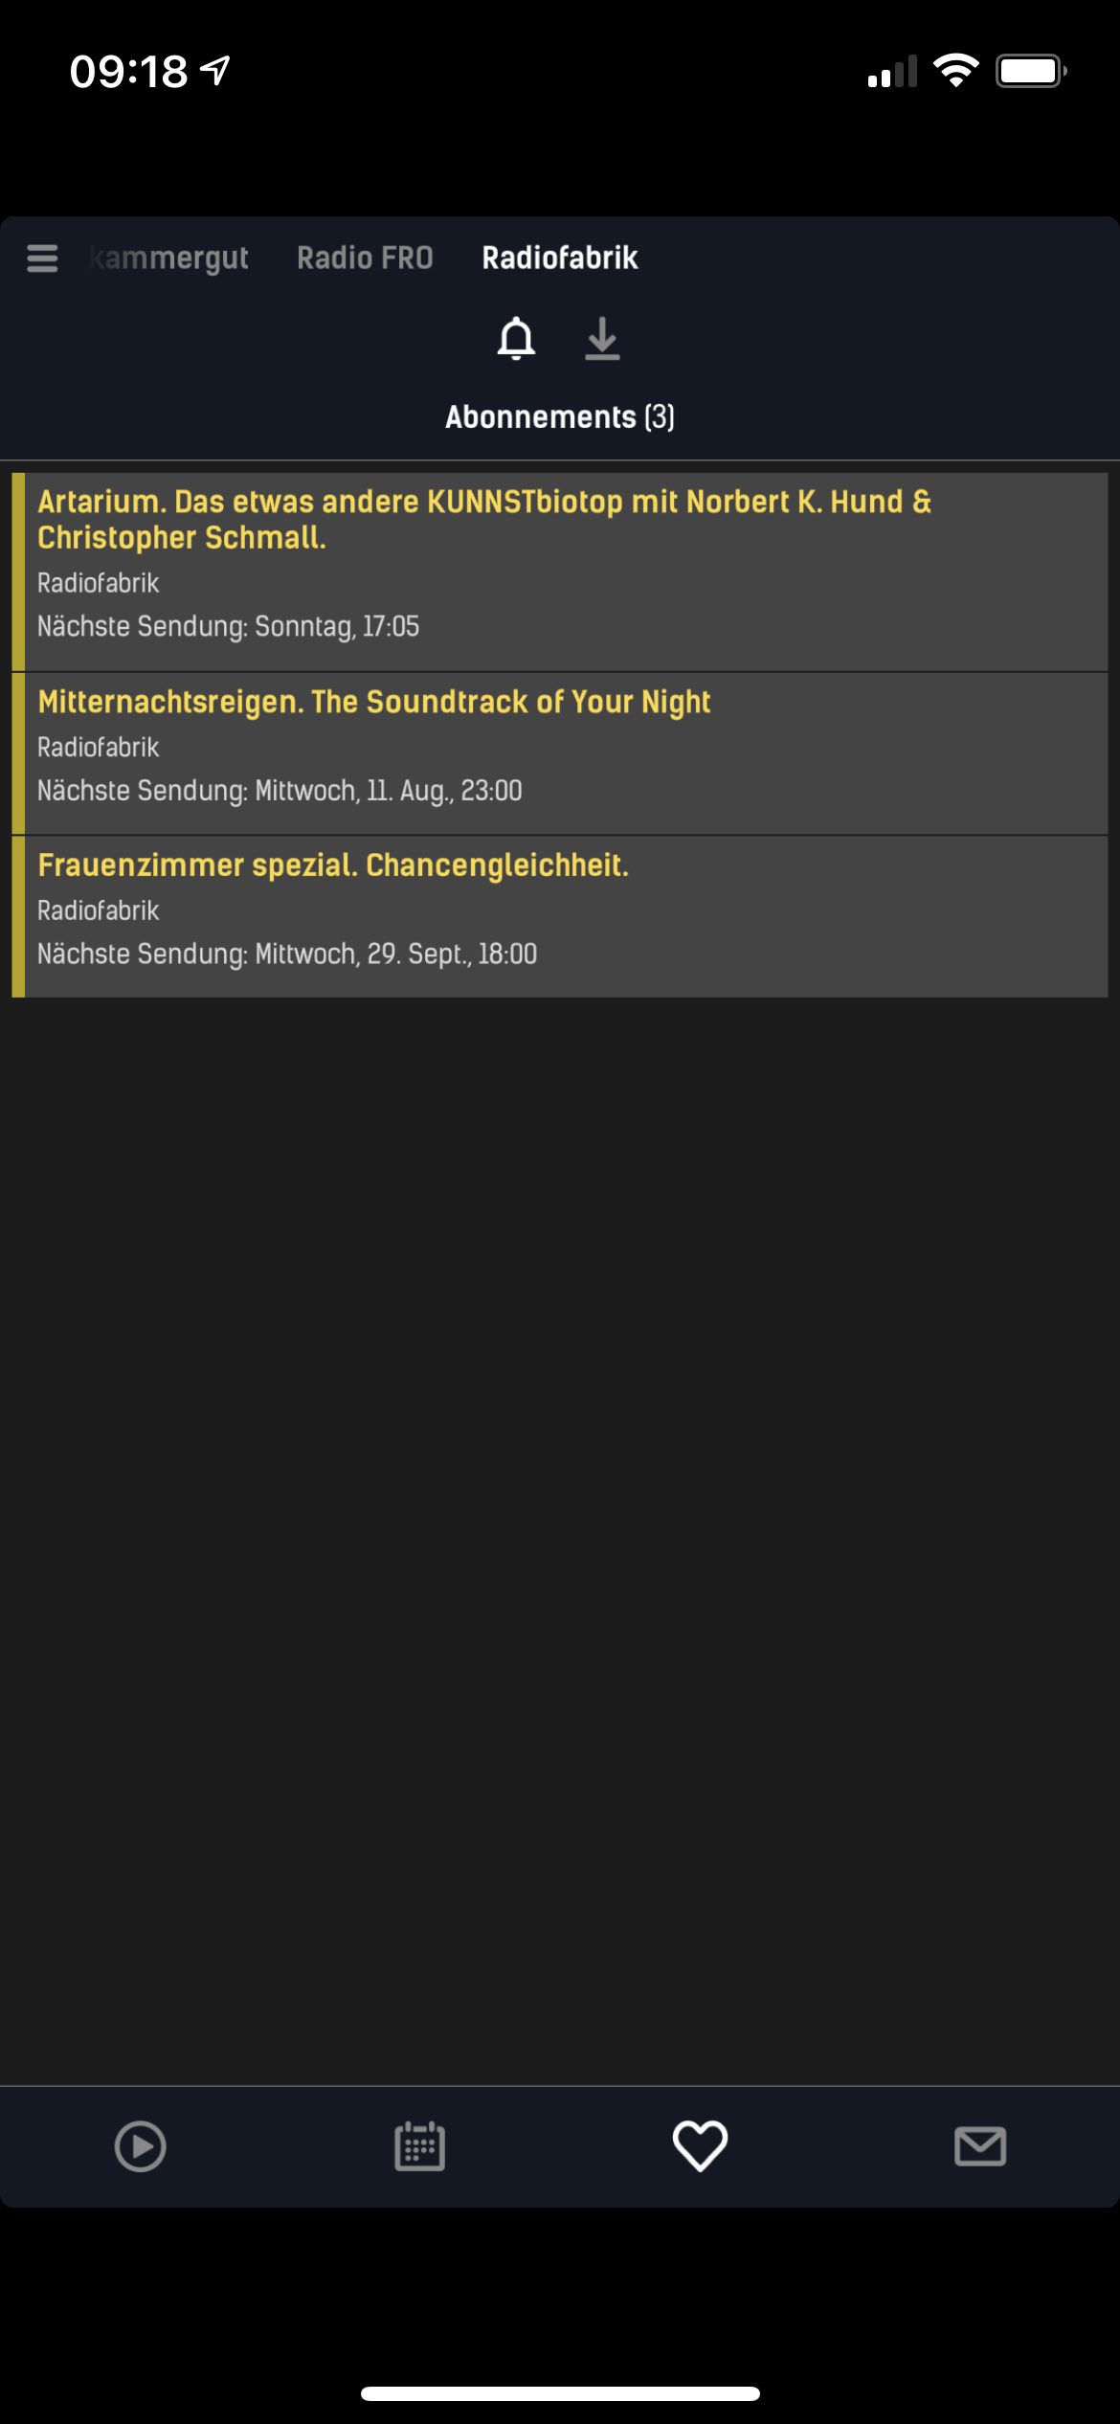Open the envelope contact icon

(x=980, y=2146)
